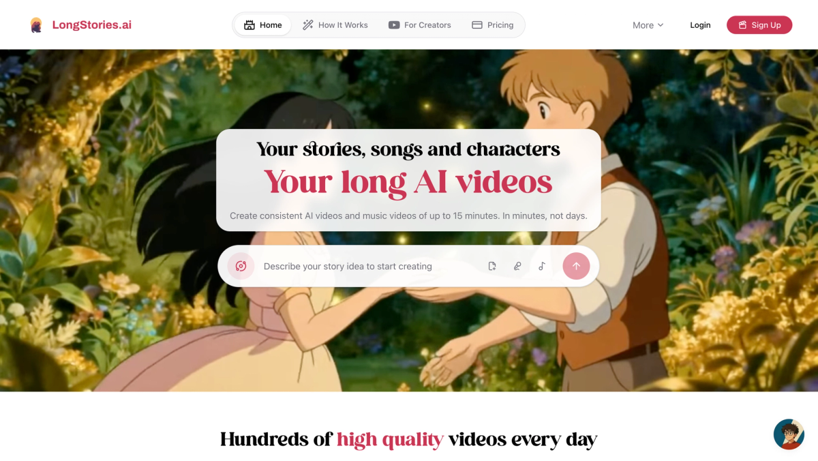Open the LongStories.ai brand name link
This screenshot has width=818, height=461.
tap(92, 25)
